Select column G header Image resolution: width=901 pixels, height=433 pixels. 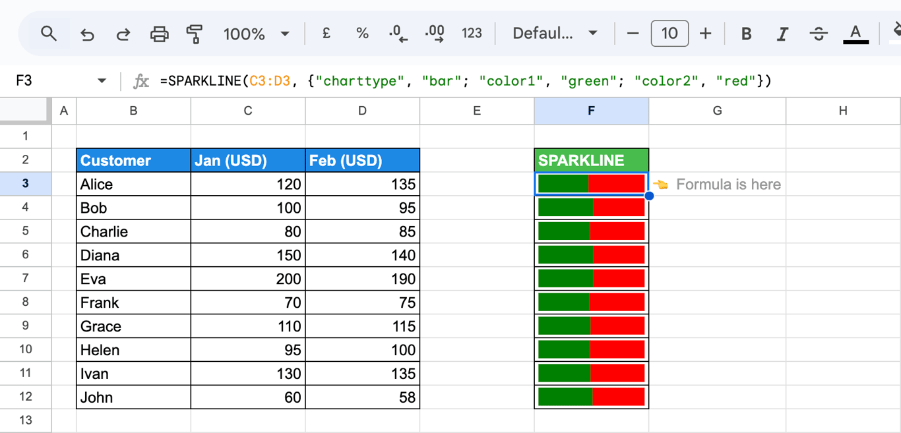pos(717,111)
